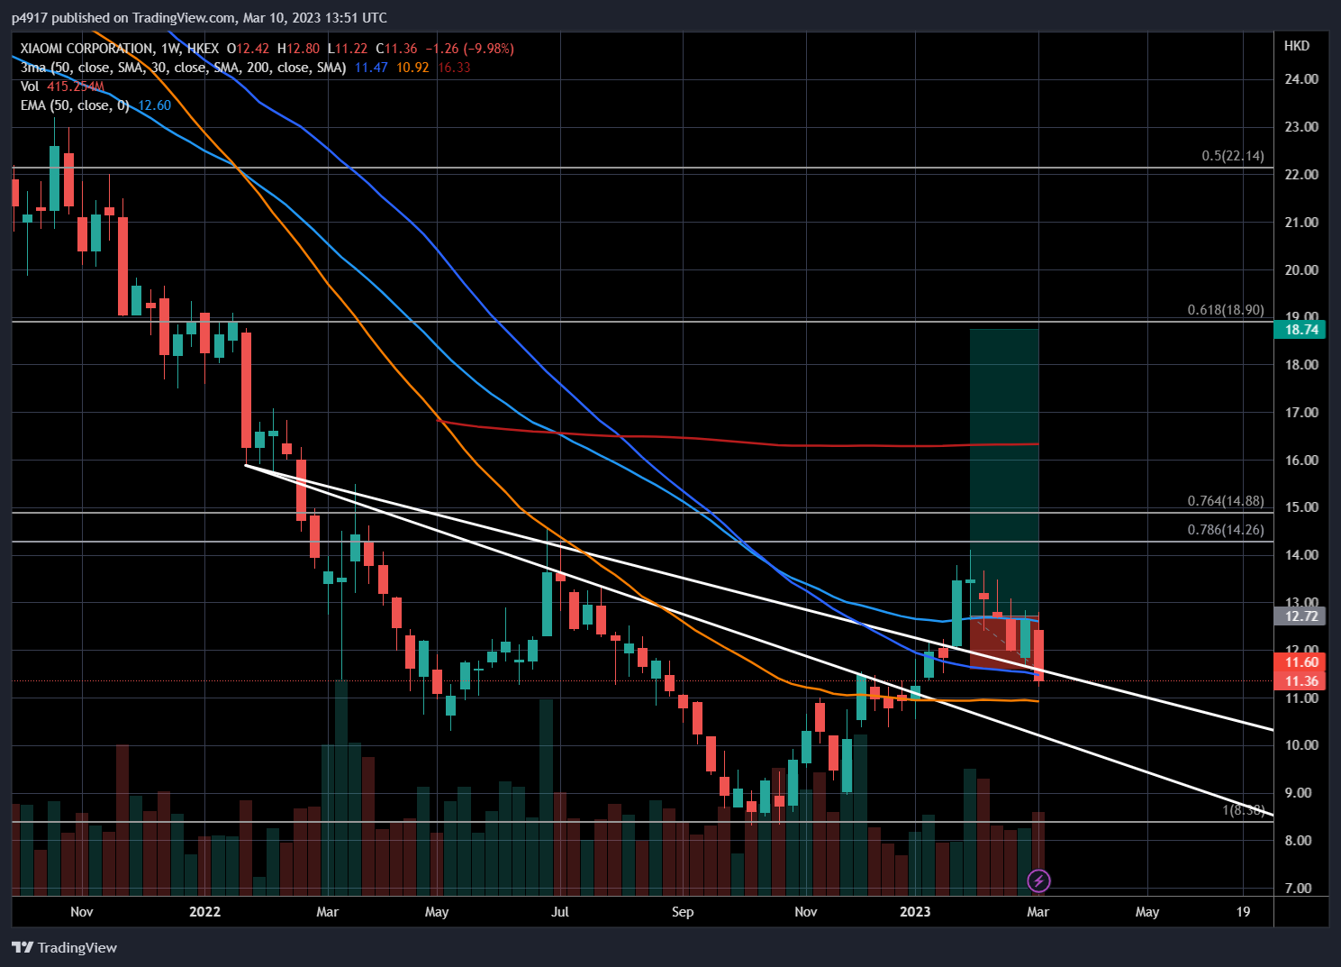Click the TradingView logo at bottom left
This screenshot has width=1341, height=967.
65,947
